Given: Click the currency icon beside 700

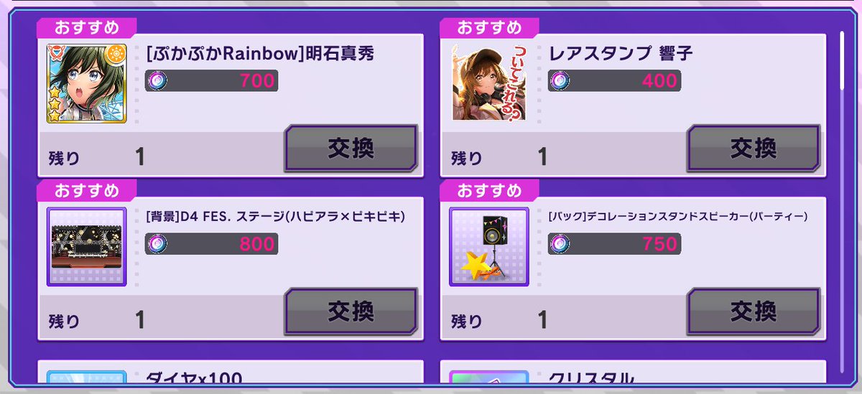Looking at the screenshot, I should 155,81.
